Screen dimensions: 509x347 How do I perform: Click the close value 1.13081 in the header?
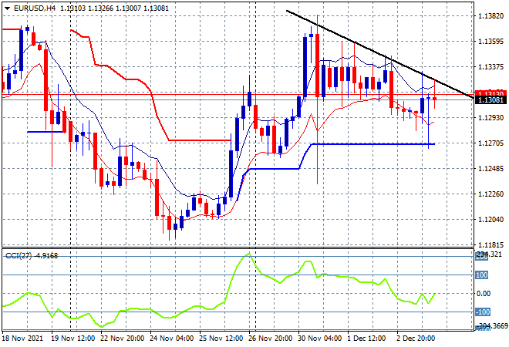click(x=156, y=8)
